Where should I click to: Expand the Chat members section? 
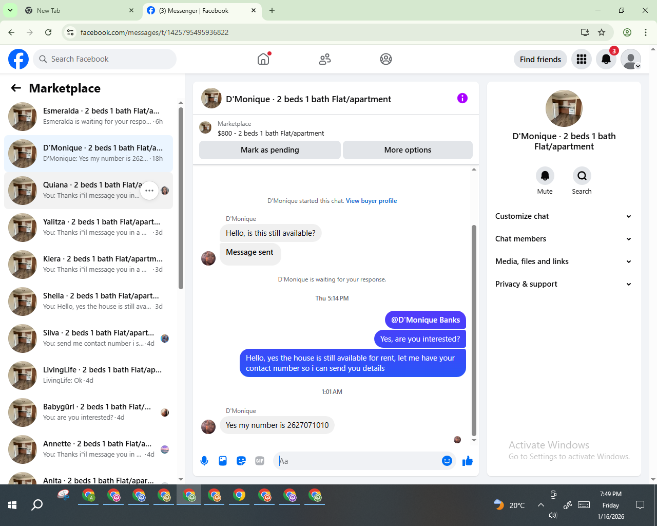coord(564,239)
